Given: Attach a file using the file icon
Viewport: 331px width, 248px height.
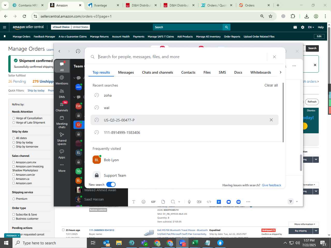Looking at the screenshot, I should pos(163,202).
